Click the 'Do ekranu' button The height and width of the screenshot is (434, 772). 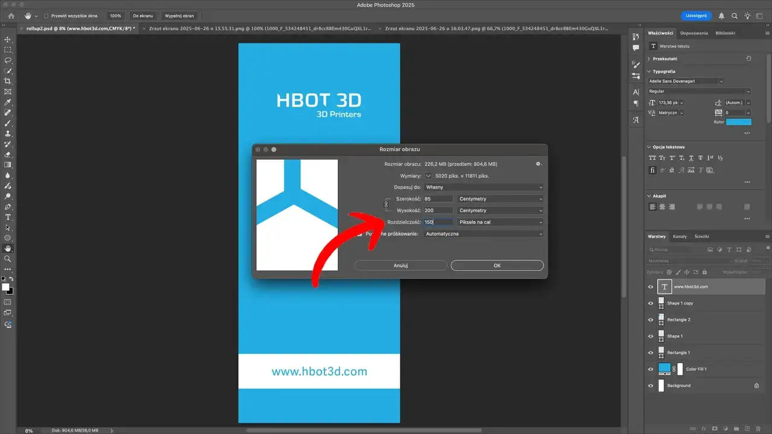142,16
